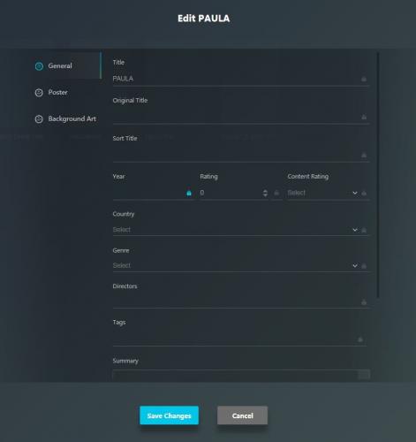Screen dimensions: 416x442
Task: Toggle the lock on Original Title field
Action: click(x=364, y=117)
